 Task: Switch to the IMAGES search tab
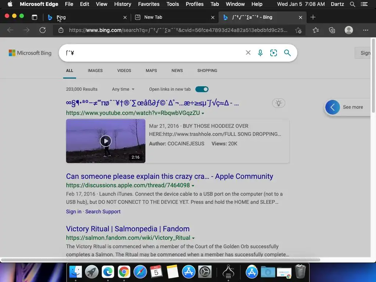click(x=95, y=70)
